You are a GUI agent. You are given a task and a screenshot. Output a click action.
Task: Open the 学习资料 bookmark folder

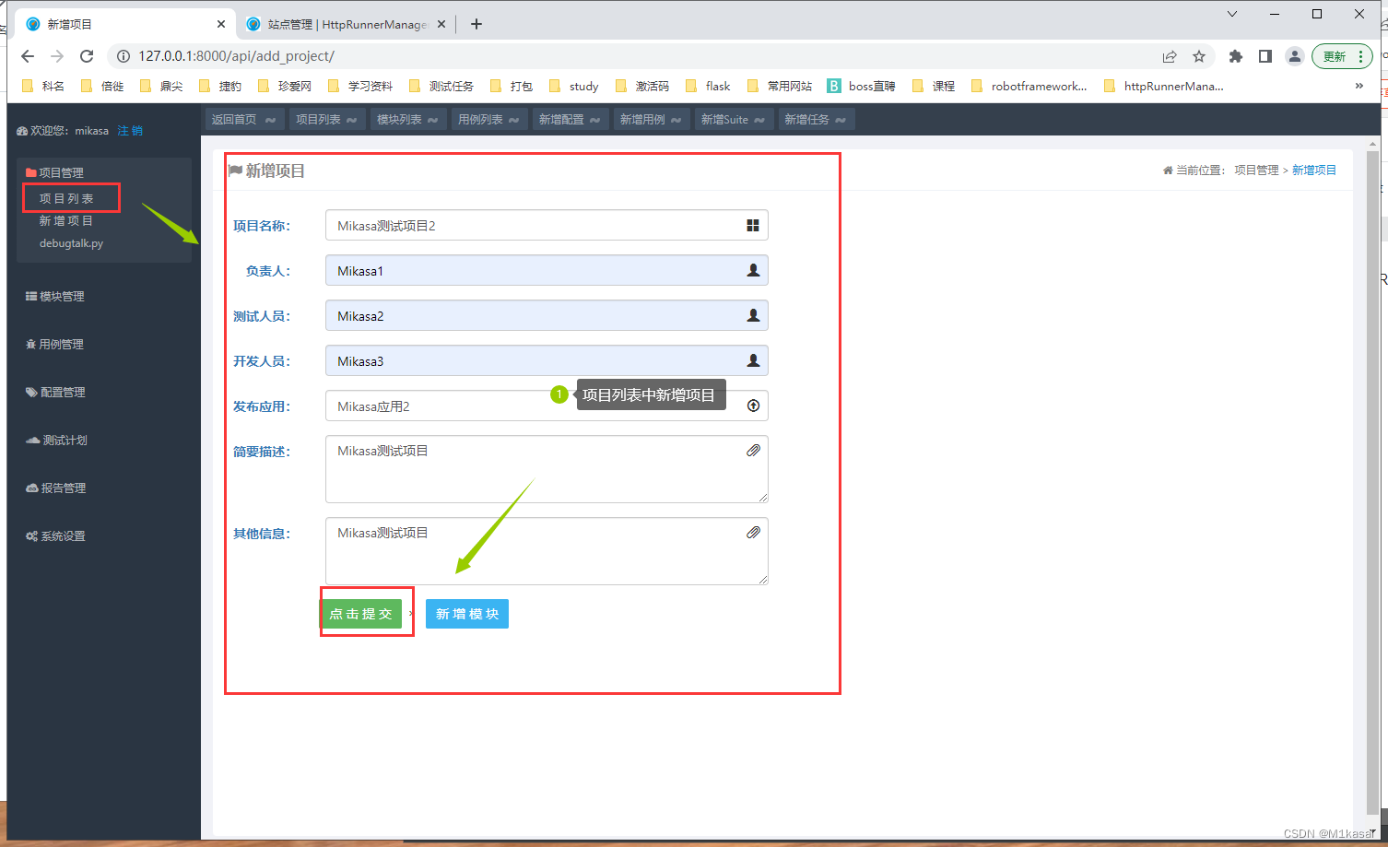point(360,86)
